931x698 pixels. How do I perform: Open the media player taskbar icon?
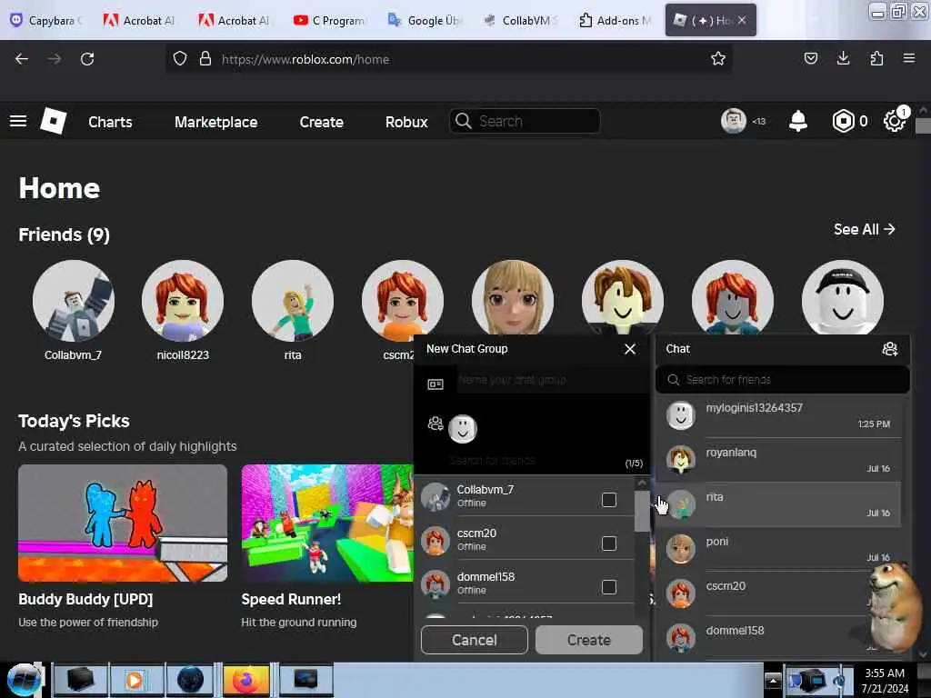click(135, 680)
